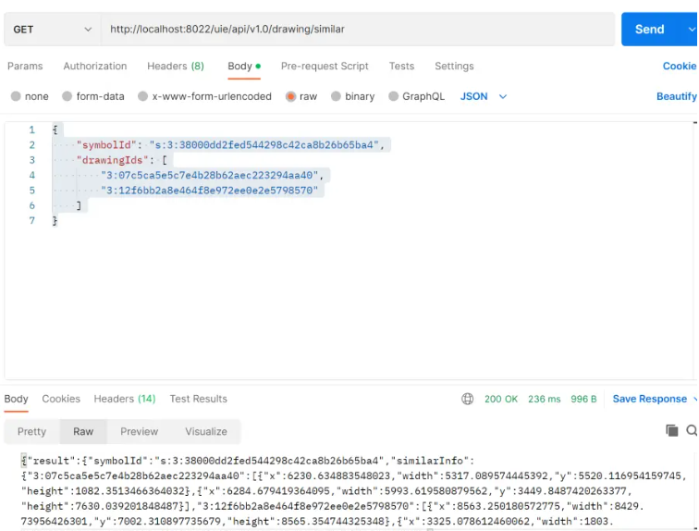Open the Params tab
The image size is (699, 531).
click(25, 66)
